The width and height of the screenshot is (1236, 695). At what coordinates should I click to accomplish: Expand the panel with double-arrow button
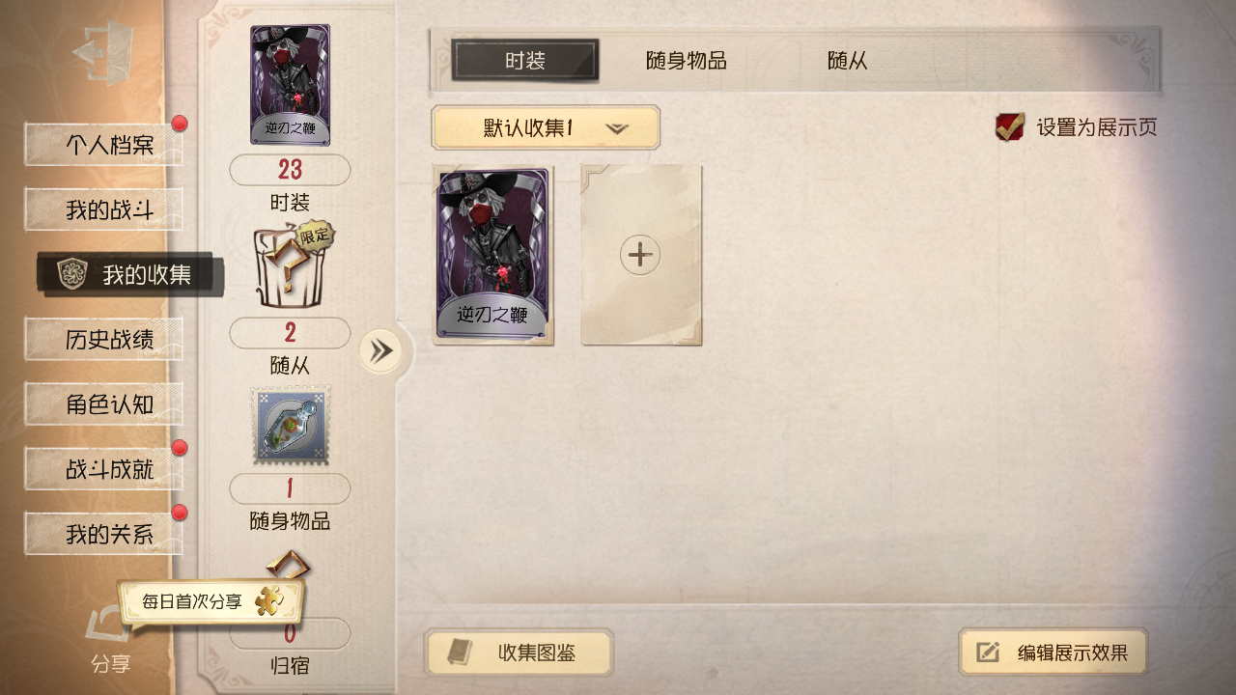point(381,350)
